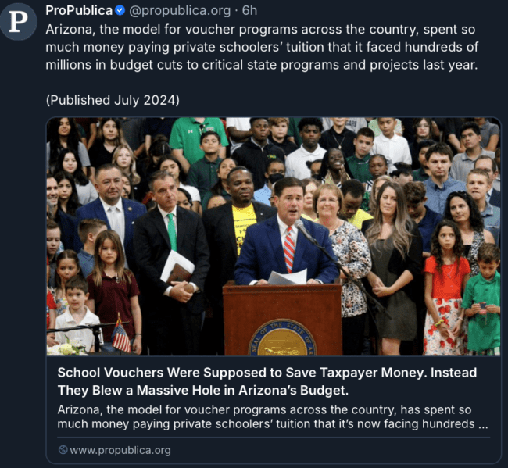Open the ProPublica display name profile link
Screen dimensions: 508x468
click(x=79, y=10)
